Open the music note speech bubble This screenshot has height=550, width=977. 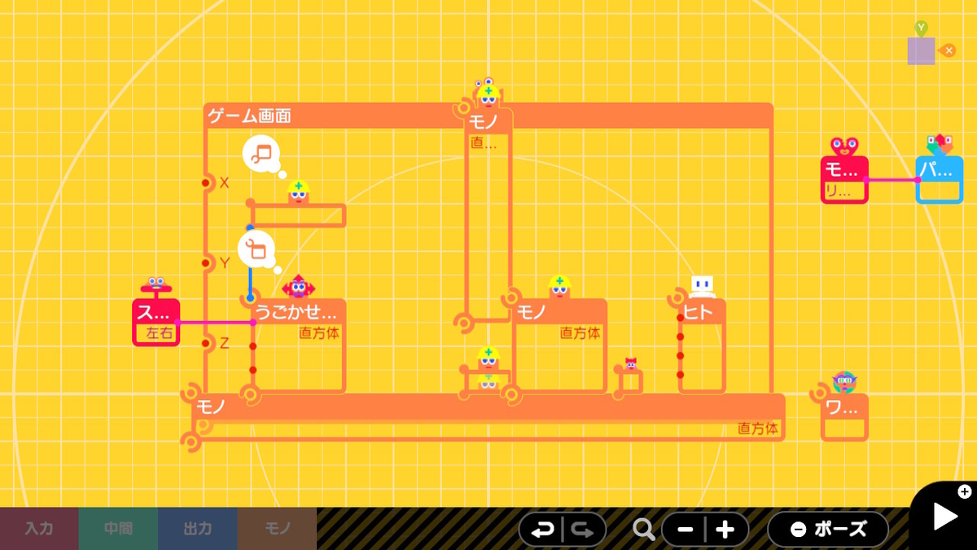[x=261, y=153]
